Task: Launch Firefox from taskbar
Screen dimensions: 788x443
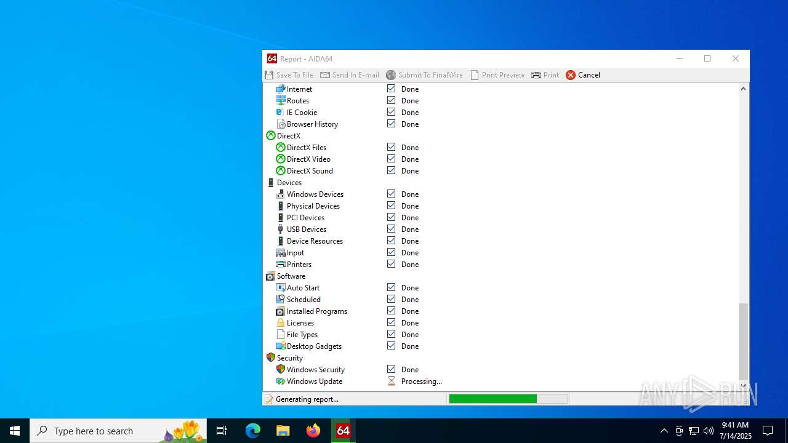Action: [313, 431]
